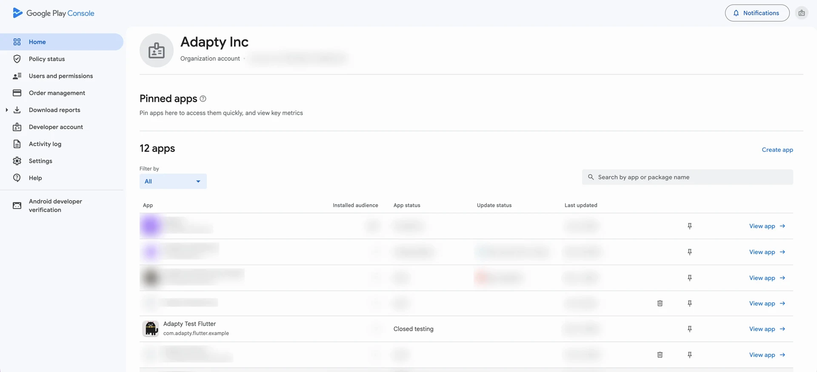The height and width of the screenshot is (372, 817).
Task: Pin the third app row
Action: (690, 278)
